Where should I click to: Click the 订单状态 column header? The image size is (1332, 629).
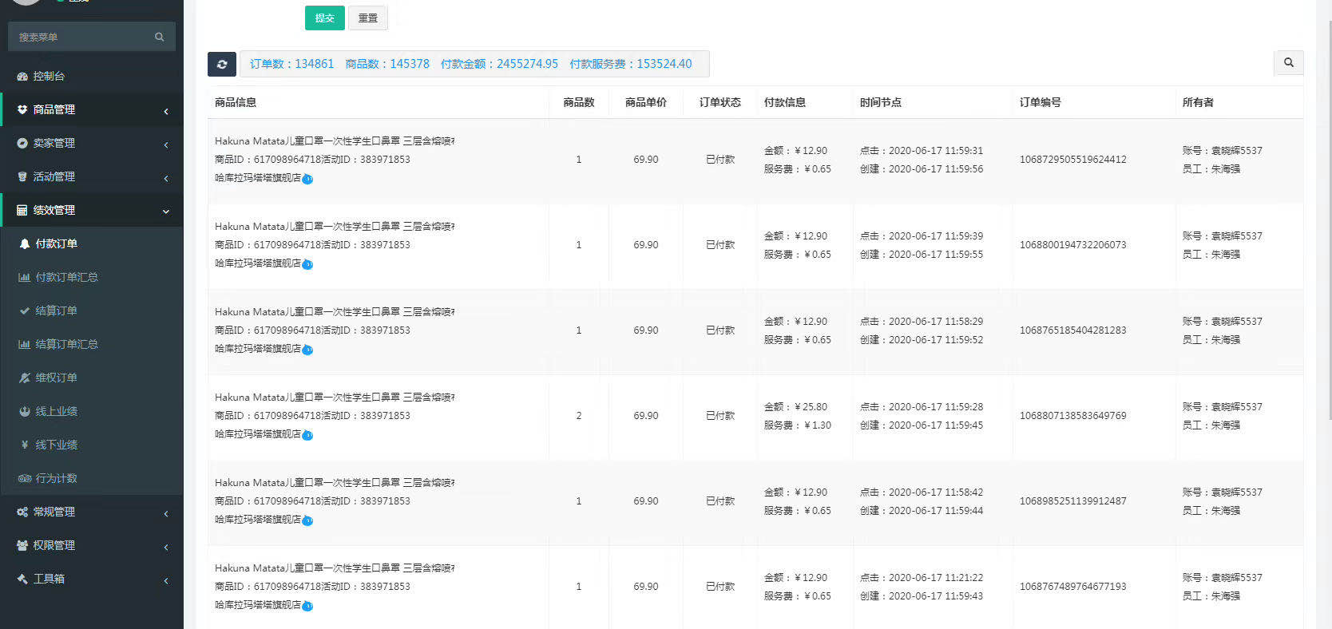click(720, 102)
